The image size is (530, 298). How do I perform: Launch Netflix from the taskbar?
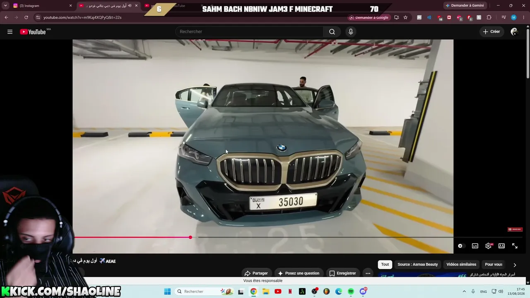click(290, 291)
